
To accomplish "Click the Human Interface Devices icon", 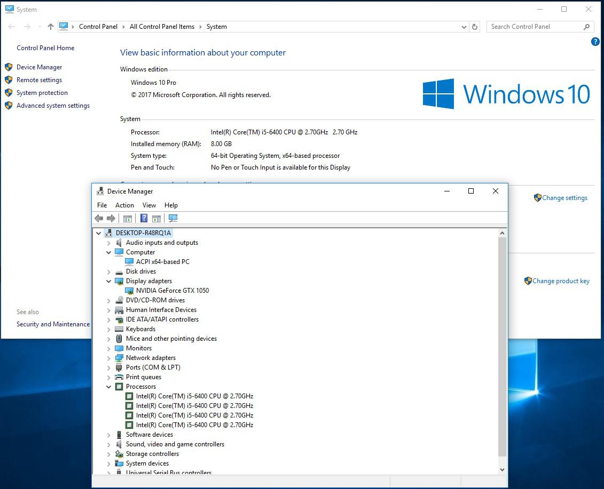I will (119, 310).
